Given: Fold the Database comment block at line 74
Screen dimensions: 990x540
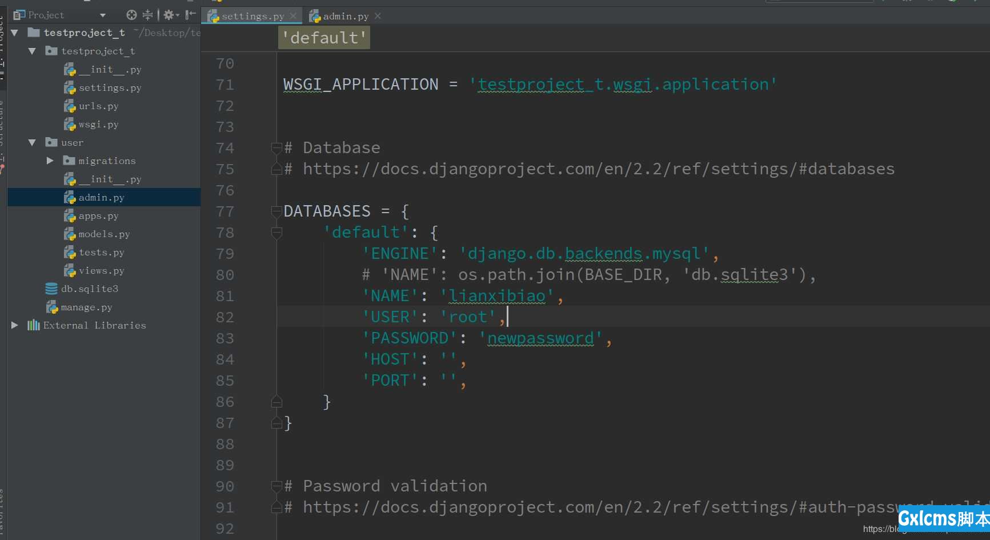Looking at the screenshot, I should pos(276,147).
